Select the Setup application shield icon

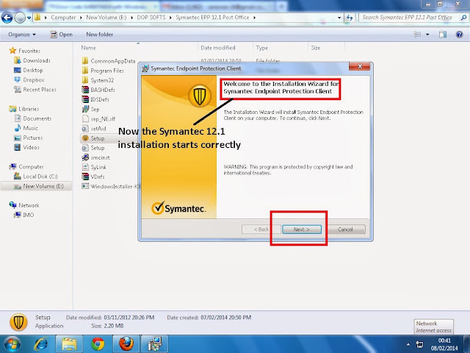tap(85, 138)
